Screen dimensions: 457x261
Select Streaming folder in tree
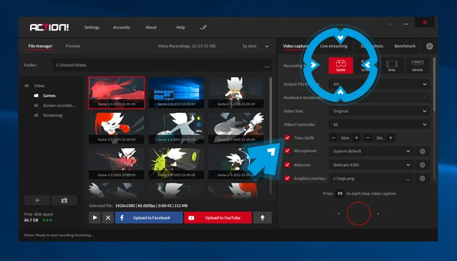[x=53, y=116]
